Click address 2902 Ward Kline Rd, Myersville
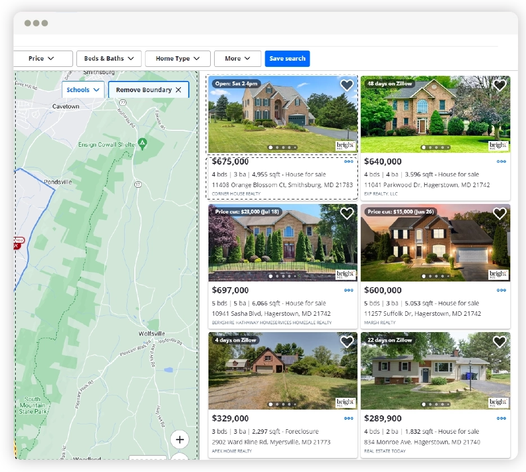The height and width of the screenshot is (472, 526). point(271,442)
